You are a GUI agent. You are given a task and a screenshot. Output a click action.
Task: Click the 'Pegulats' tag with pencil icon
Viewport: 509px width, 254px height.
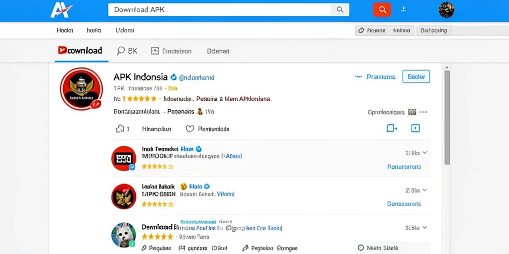pos(156,248)
